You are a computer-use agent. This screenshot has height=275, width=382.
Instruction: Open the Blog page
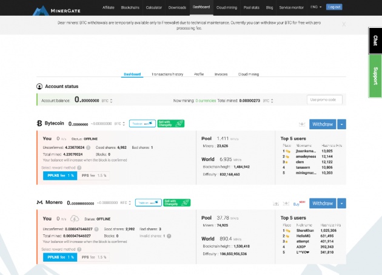269,7
